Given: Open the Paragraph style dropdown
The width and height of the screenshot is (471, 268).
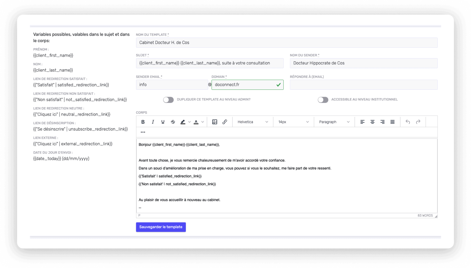Looking at the screenshot, I should pos(334,121).
